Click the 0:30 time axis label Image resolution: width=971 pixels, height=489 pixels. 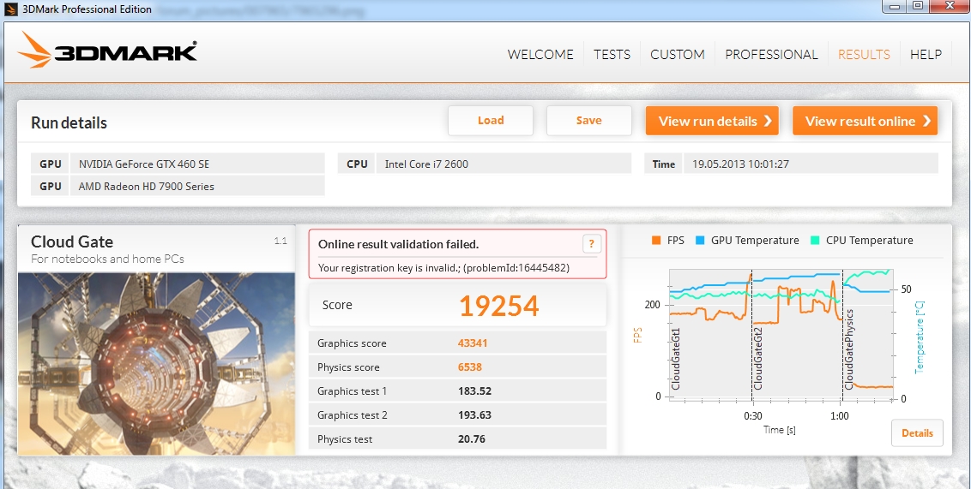[x=753, y=416]
